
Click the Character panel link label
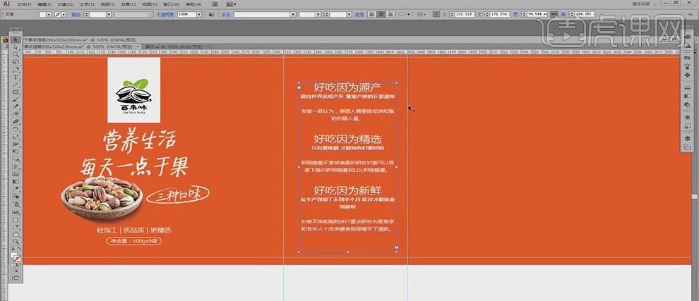226,14
